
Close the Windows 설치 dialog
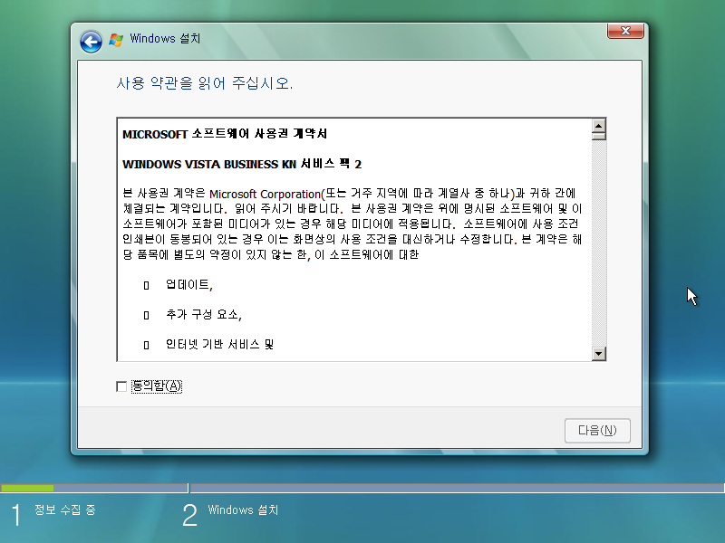(x=625, y=31)
